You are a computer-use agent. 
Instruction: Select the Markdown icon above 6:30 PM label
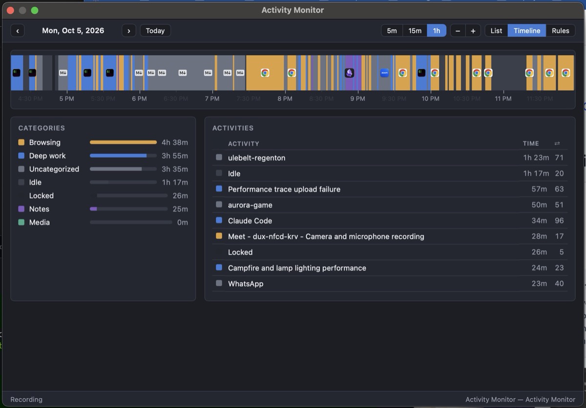coord(182,73)
